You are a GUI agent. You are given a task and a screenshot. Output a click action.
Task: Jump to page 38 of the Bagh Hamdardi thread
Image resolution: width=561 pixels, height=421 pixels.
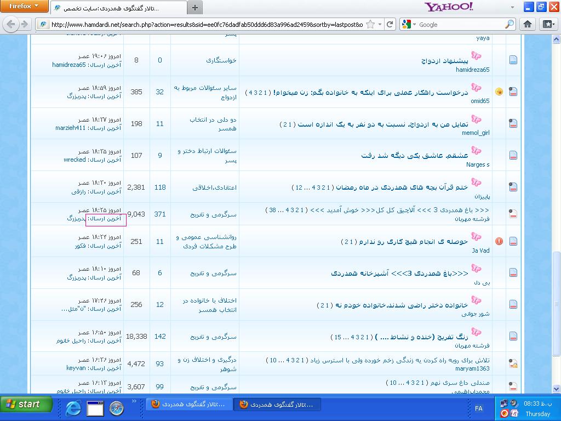(x=273, y=210)
